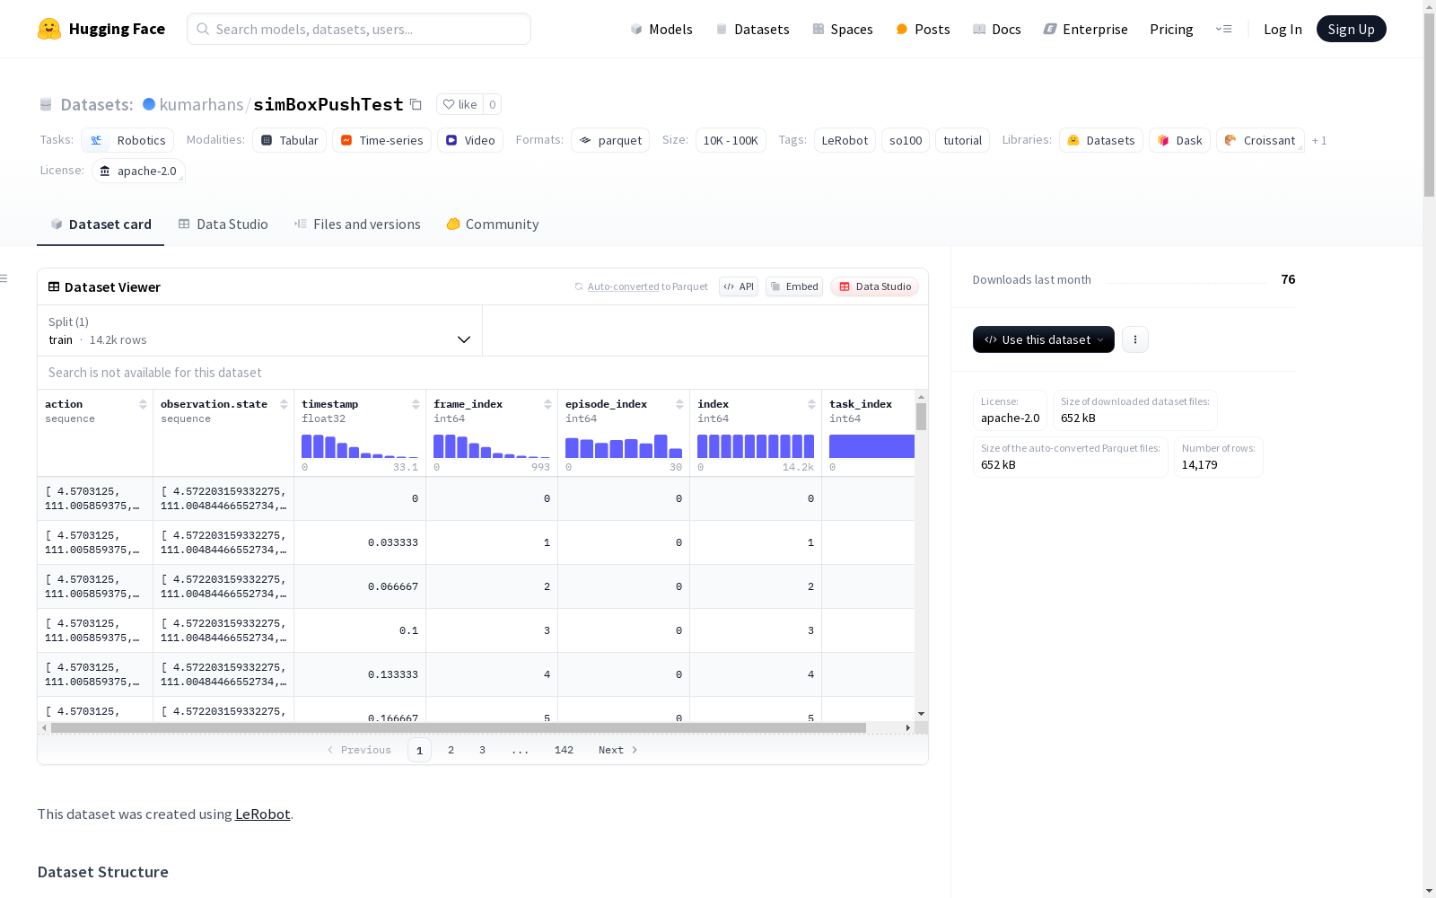Open Data Studio from viewer header
Viewport: 1436px width, 898px height.
click(x=875, y=286)
